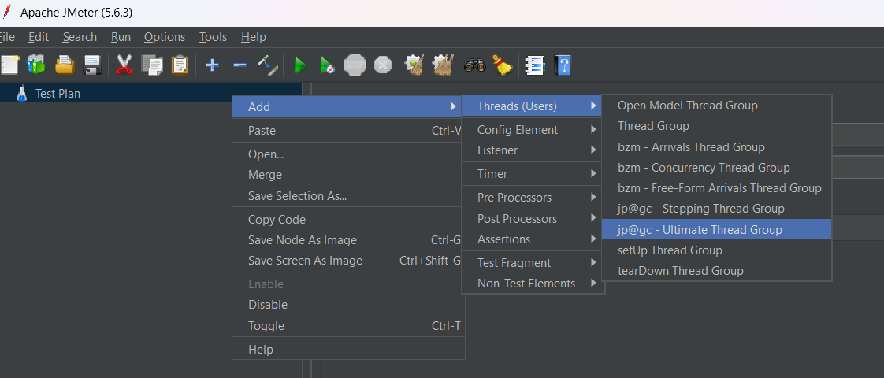884x378 pixels.
Task: Select Open Model Thread Group
Action: click(716, 106)
